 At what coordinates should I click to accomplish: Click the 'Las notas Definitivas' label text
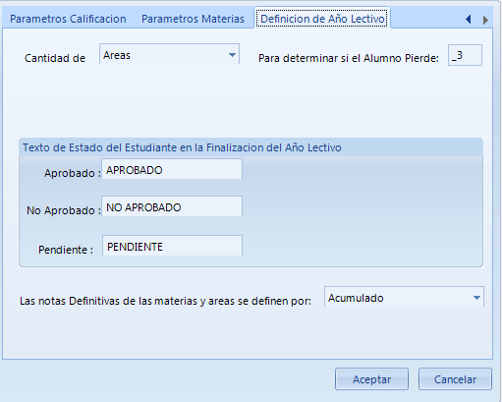[165, 301]
